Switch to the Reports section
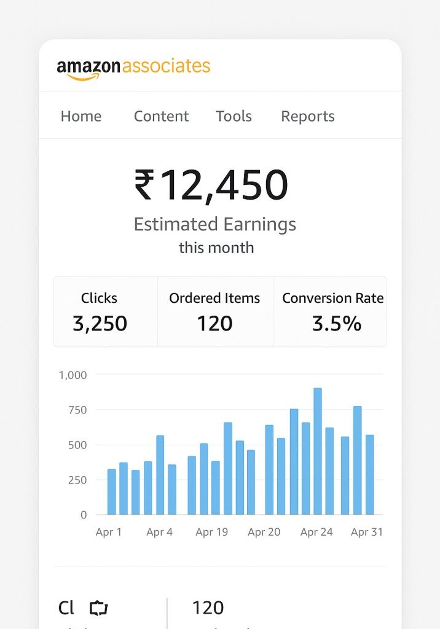Screen dimensions: 440x629 (x=307, y=116)
